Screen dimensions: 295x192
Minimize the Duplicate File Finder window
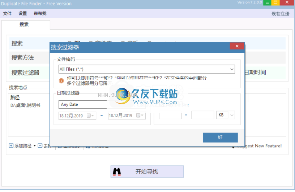(x=267, y=3)
